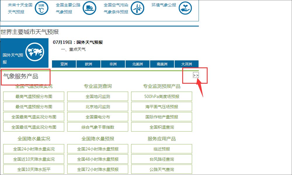Select the 北美洲 tab

point(137,64)
